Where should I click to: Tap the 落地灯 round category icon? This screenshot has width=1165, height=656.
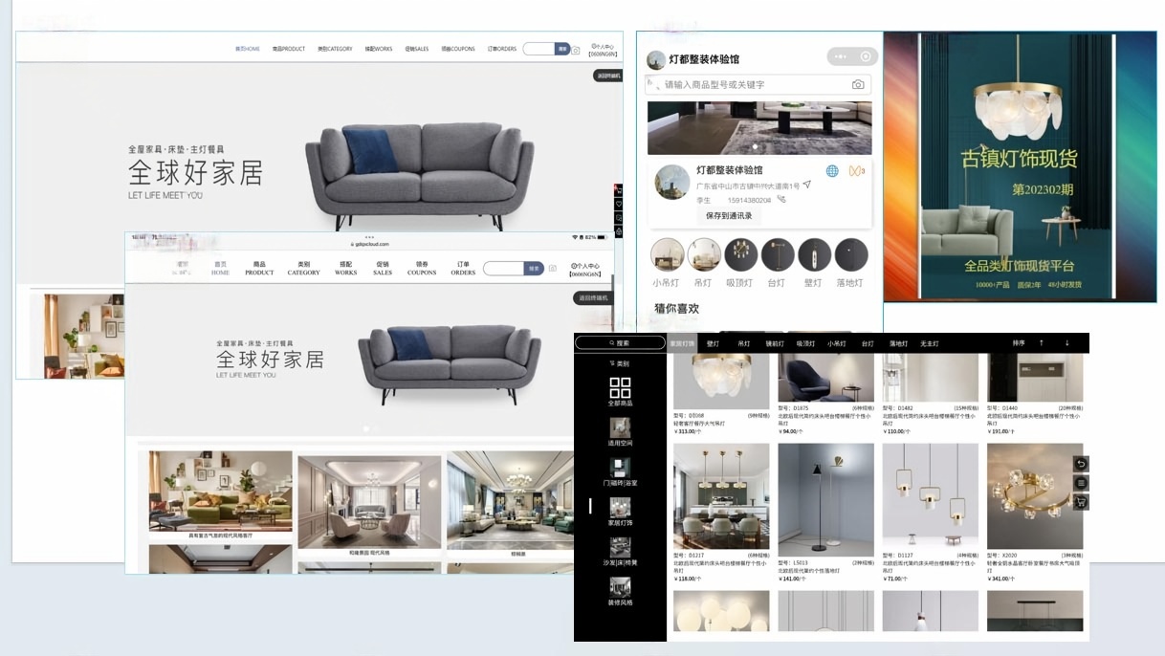pos(850,256)
